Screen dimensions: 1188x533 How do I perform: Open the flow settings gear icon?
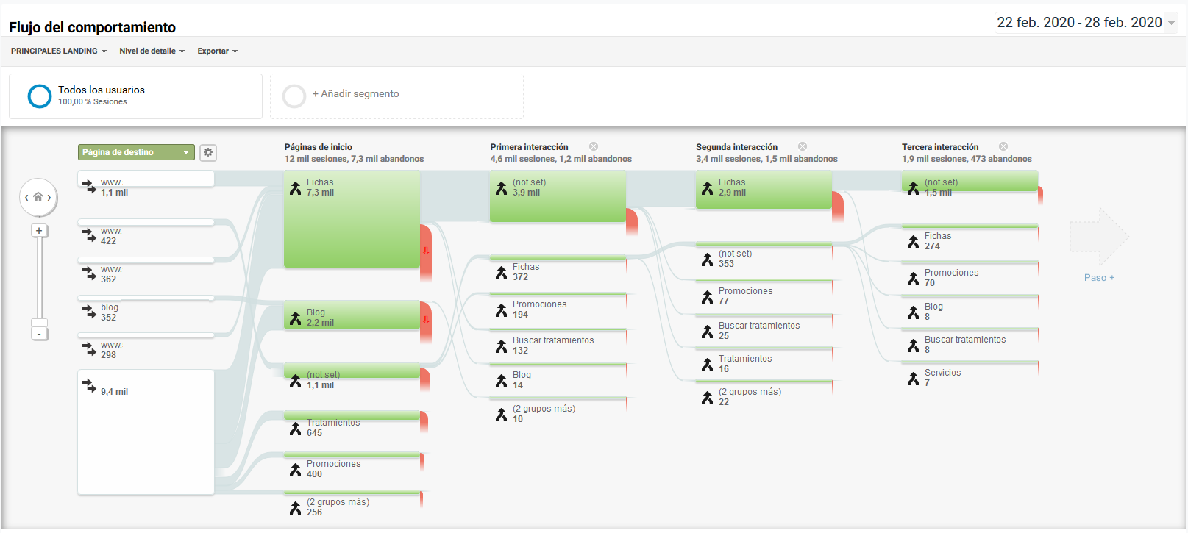(x=208, y=152)
